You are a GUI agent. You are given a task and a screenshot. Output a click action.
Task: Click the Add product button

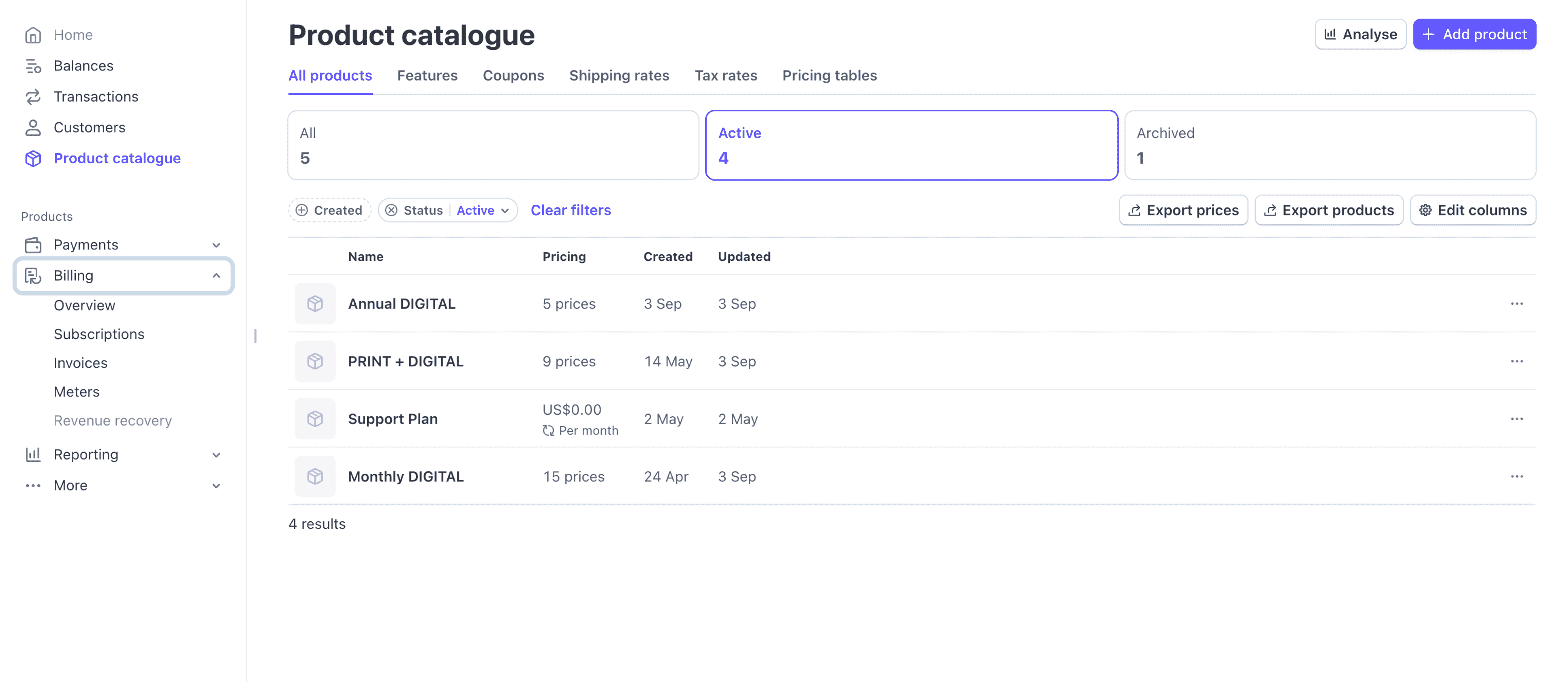1475,34
